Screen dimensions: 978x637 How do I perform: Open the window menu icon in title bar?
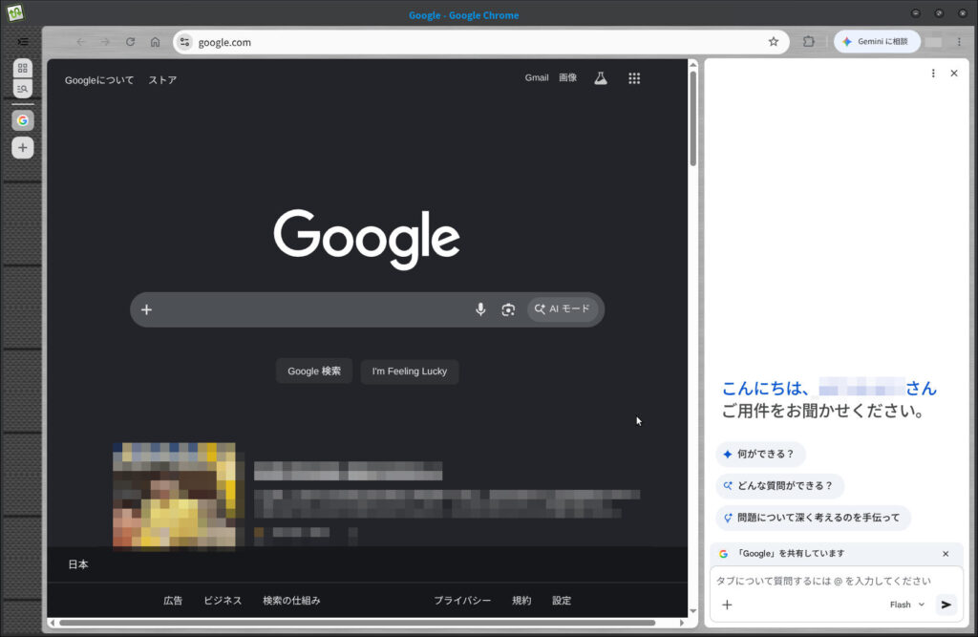pyautogui.click(x=15, y=13)
